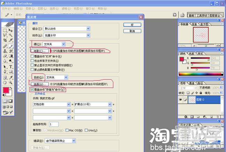Select the Crop tool
The width and height of the screenshot is (226, 152).
[x=5, y=40]
